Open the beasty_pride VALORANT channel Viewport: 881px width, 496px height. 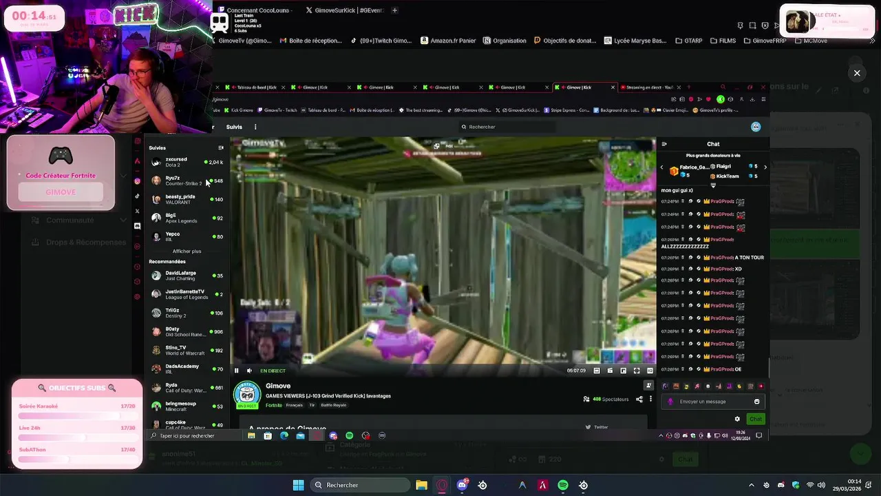tap(187, 199)
